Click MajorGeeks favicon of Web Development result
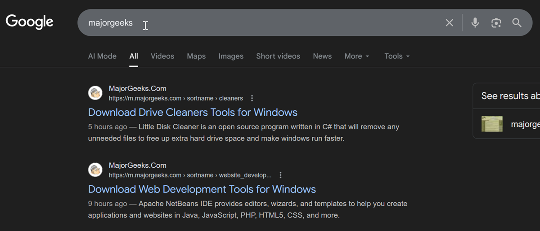 95,170
